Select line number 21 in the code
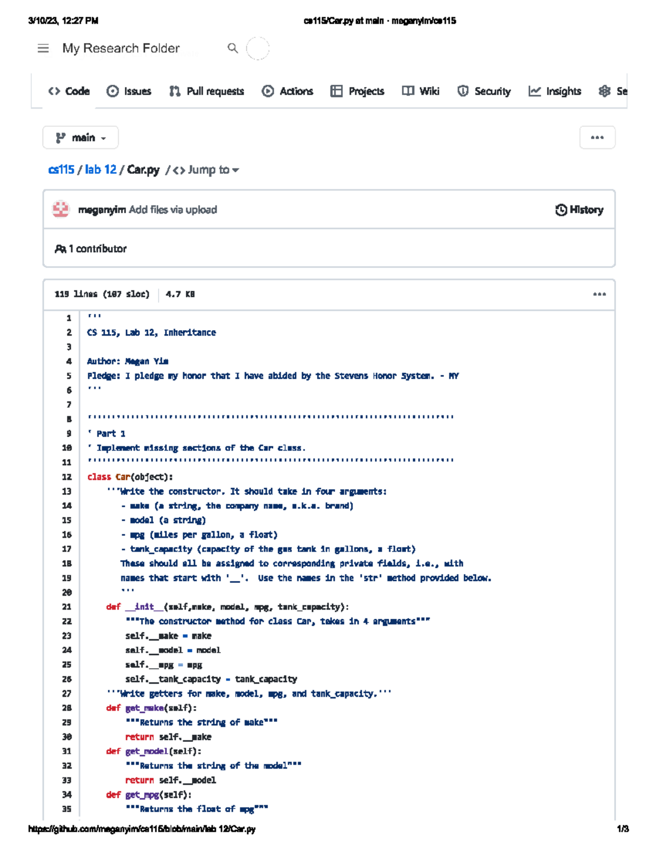 coord(67,607)
